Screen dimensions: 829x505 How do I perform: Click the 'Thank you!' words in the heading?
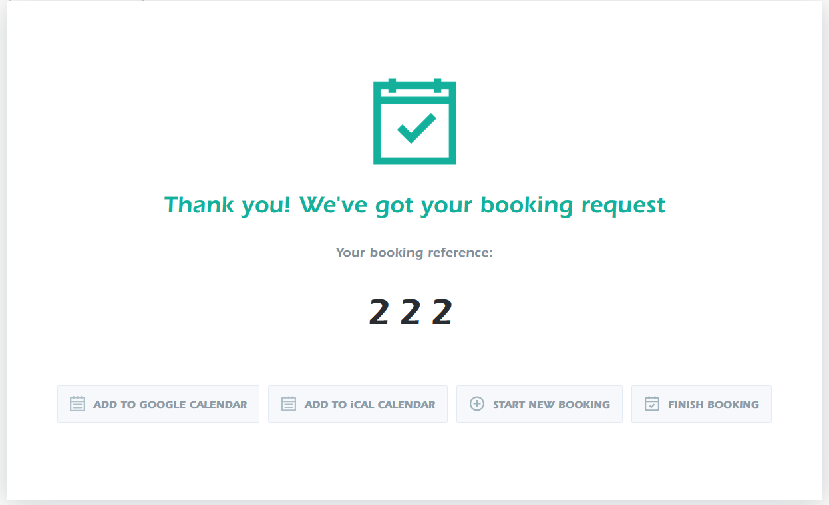point(228,204)
